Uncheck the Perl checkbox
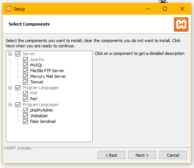The height and width of the screenshot is (168, 194). 25,99
